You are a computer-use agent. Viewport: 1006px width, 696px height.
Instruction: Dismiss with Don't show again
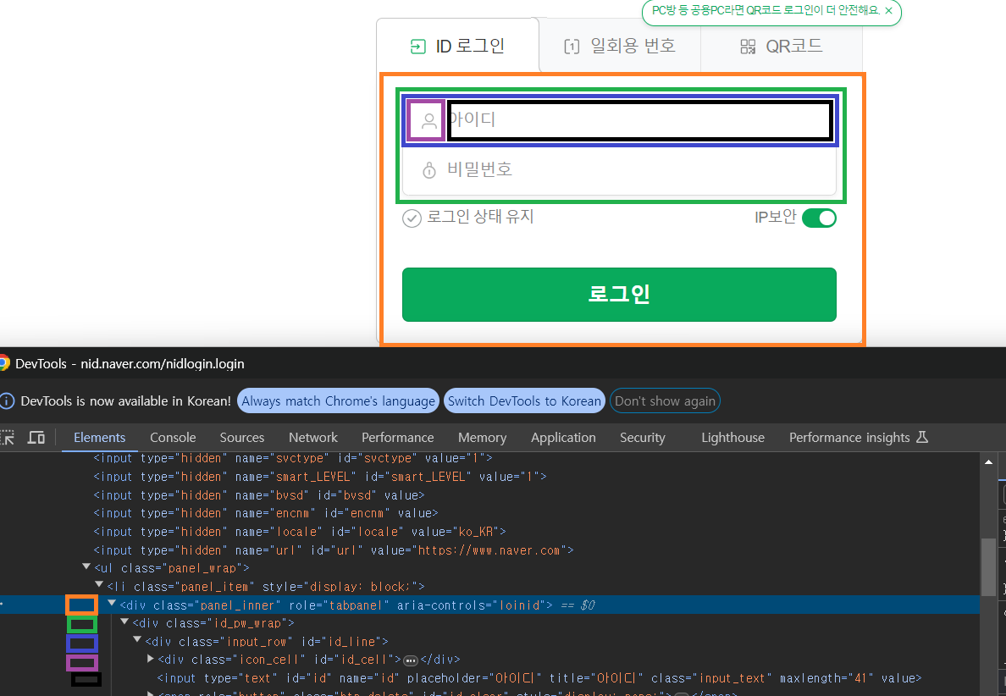click(665, 401)
